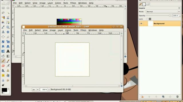Image resolution: width=183 pixels, height=102 pixels.
Task: Open the px unit dropdown
Action: coord(35,90)
